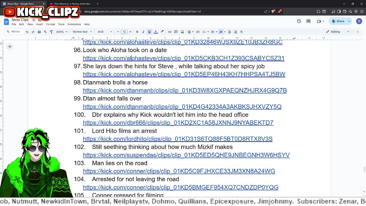The height and width of the screenshot is (206, 366).
Task: Open the Normal text style dropdown
Action: 82,32
